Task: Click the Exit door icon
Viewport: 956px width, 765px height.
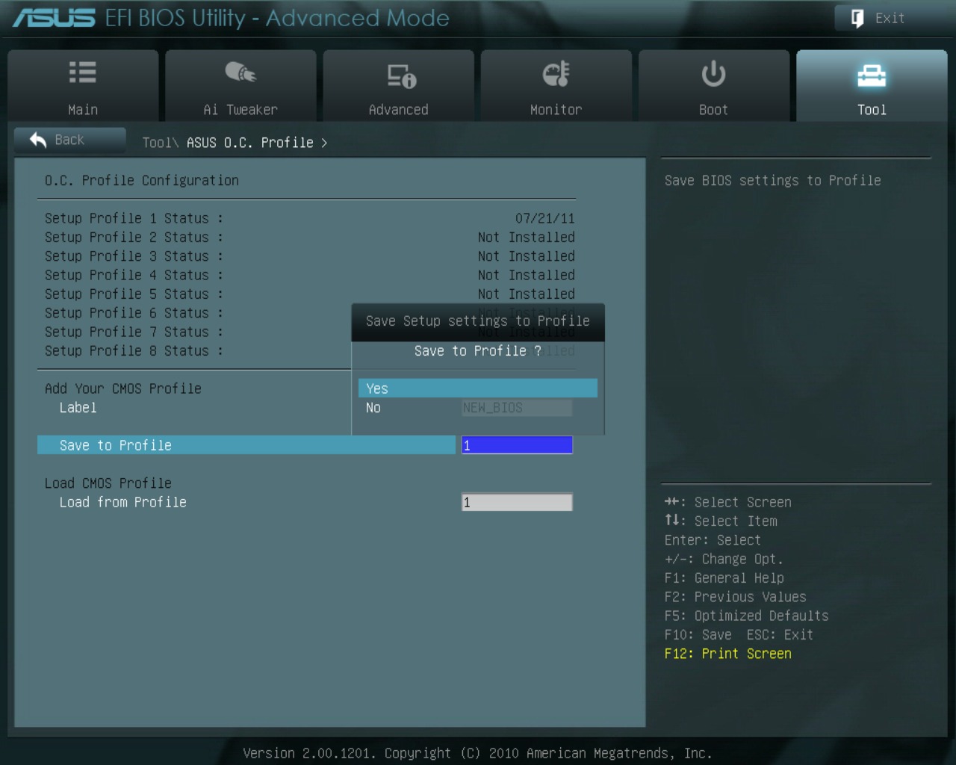Action: 857,19
